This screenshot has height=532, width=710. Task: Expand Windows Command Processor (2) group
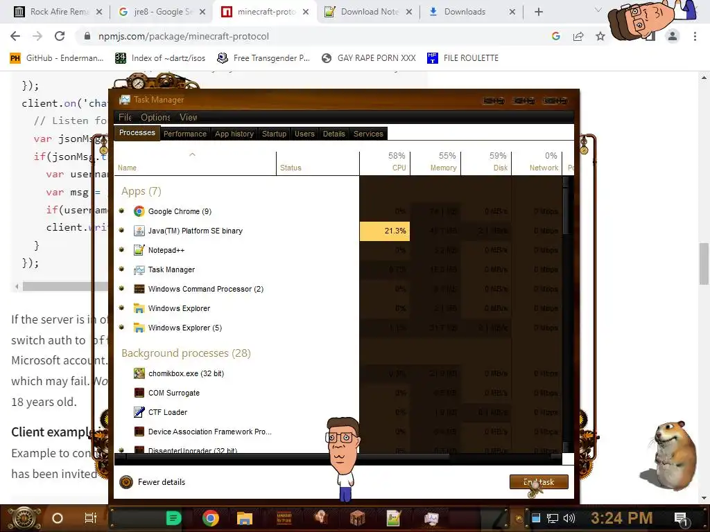click(121, 289)
